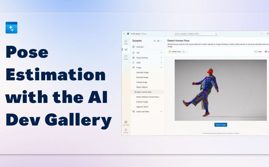Click the filter funnel icon next to All

click(x=155, y=41)
